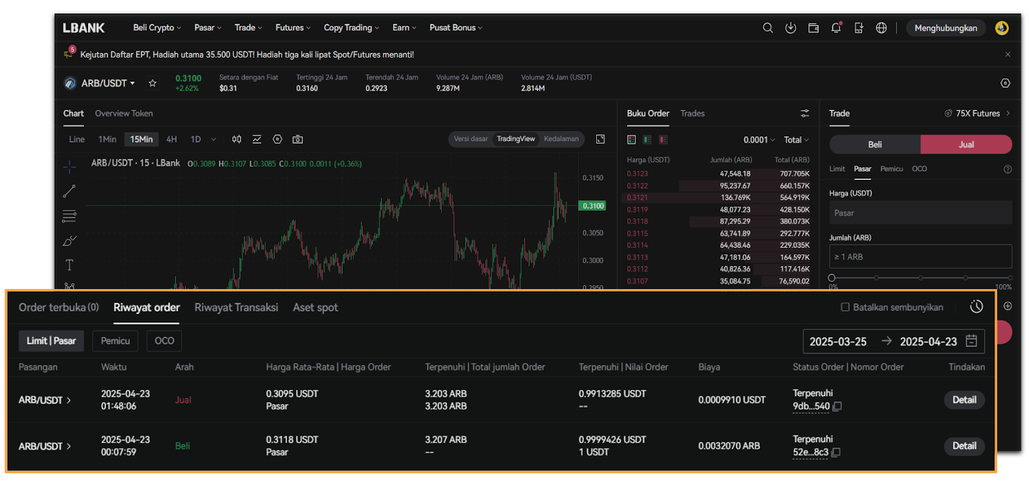
Task: Expand the Trade header menu
Action: point(248,28)
